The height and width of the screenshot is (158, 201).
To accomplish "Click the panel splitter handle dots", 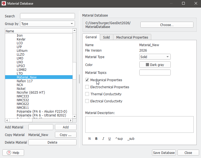I will [79, 79].
